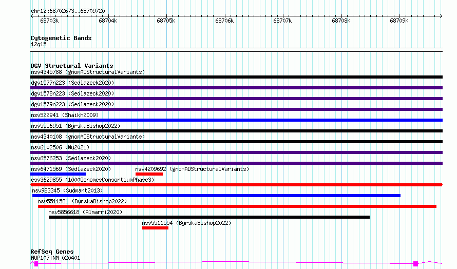Click the blue bar under nsv522941
The height and width of the screenshot is (269, 457).
coord(236,120)
